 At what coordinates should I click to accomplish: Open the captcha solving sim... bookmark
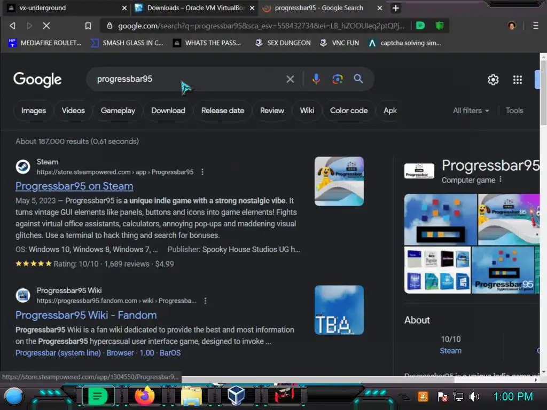tap(405, 43)
